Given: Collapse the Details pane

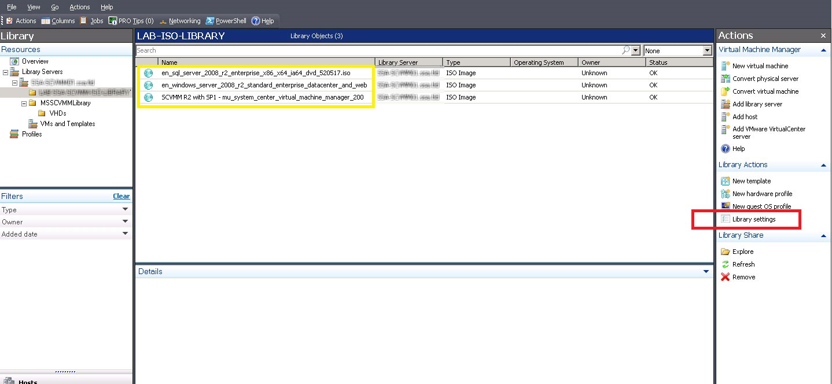Looking at the screenshot, I should pos(706,271).
